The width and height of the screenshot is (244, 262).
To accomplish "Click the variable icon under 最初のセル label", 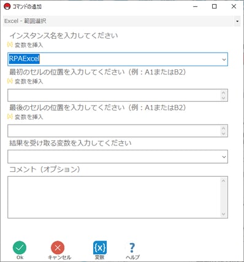I will [10, 81].
